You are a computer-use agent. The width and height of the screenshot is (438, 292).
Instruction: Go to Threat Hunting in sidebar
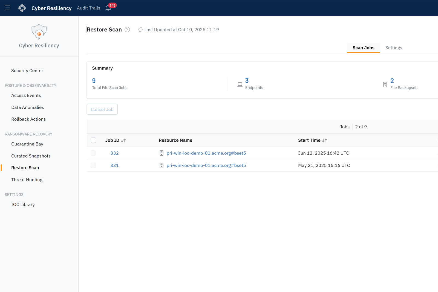point(27,180)
